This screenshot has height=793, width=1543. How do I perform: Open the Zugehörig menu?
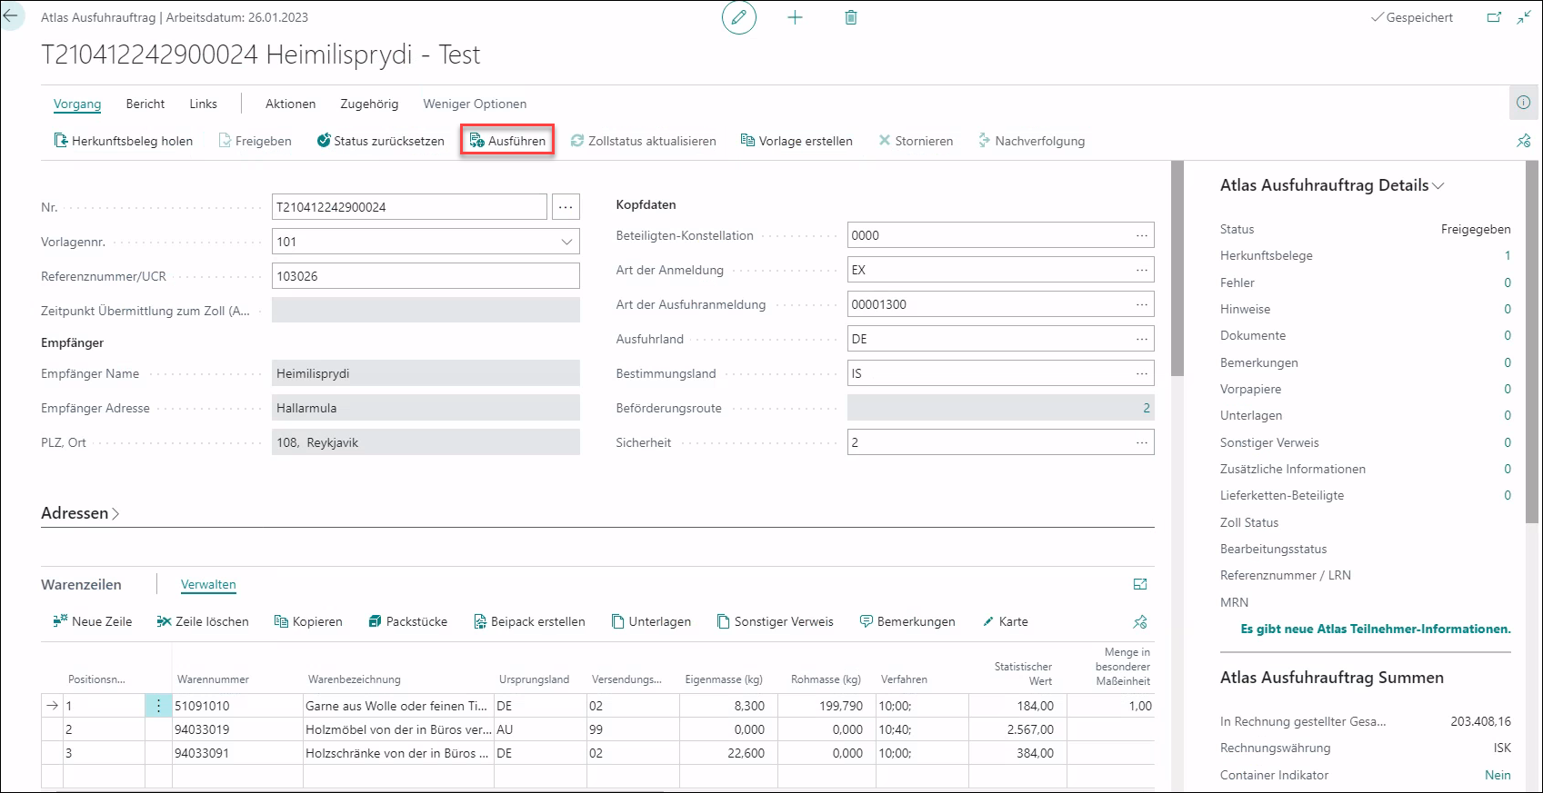369,104
